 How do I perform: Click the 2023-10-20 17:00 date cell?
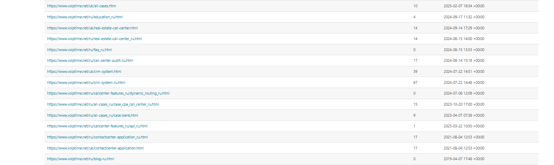click(x=464, y=104)
